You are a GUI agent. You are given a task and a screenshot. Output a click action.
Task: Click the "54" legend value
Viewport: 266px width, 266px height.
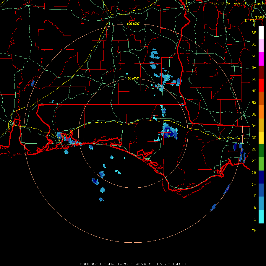coord(254,67)
